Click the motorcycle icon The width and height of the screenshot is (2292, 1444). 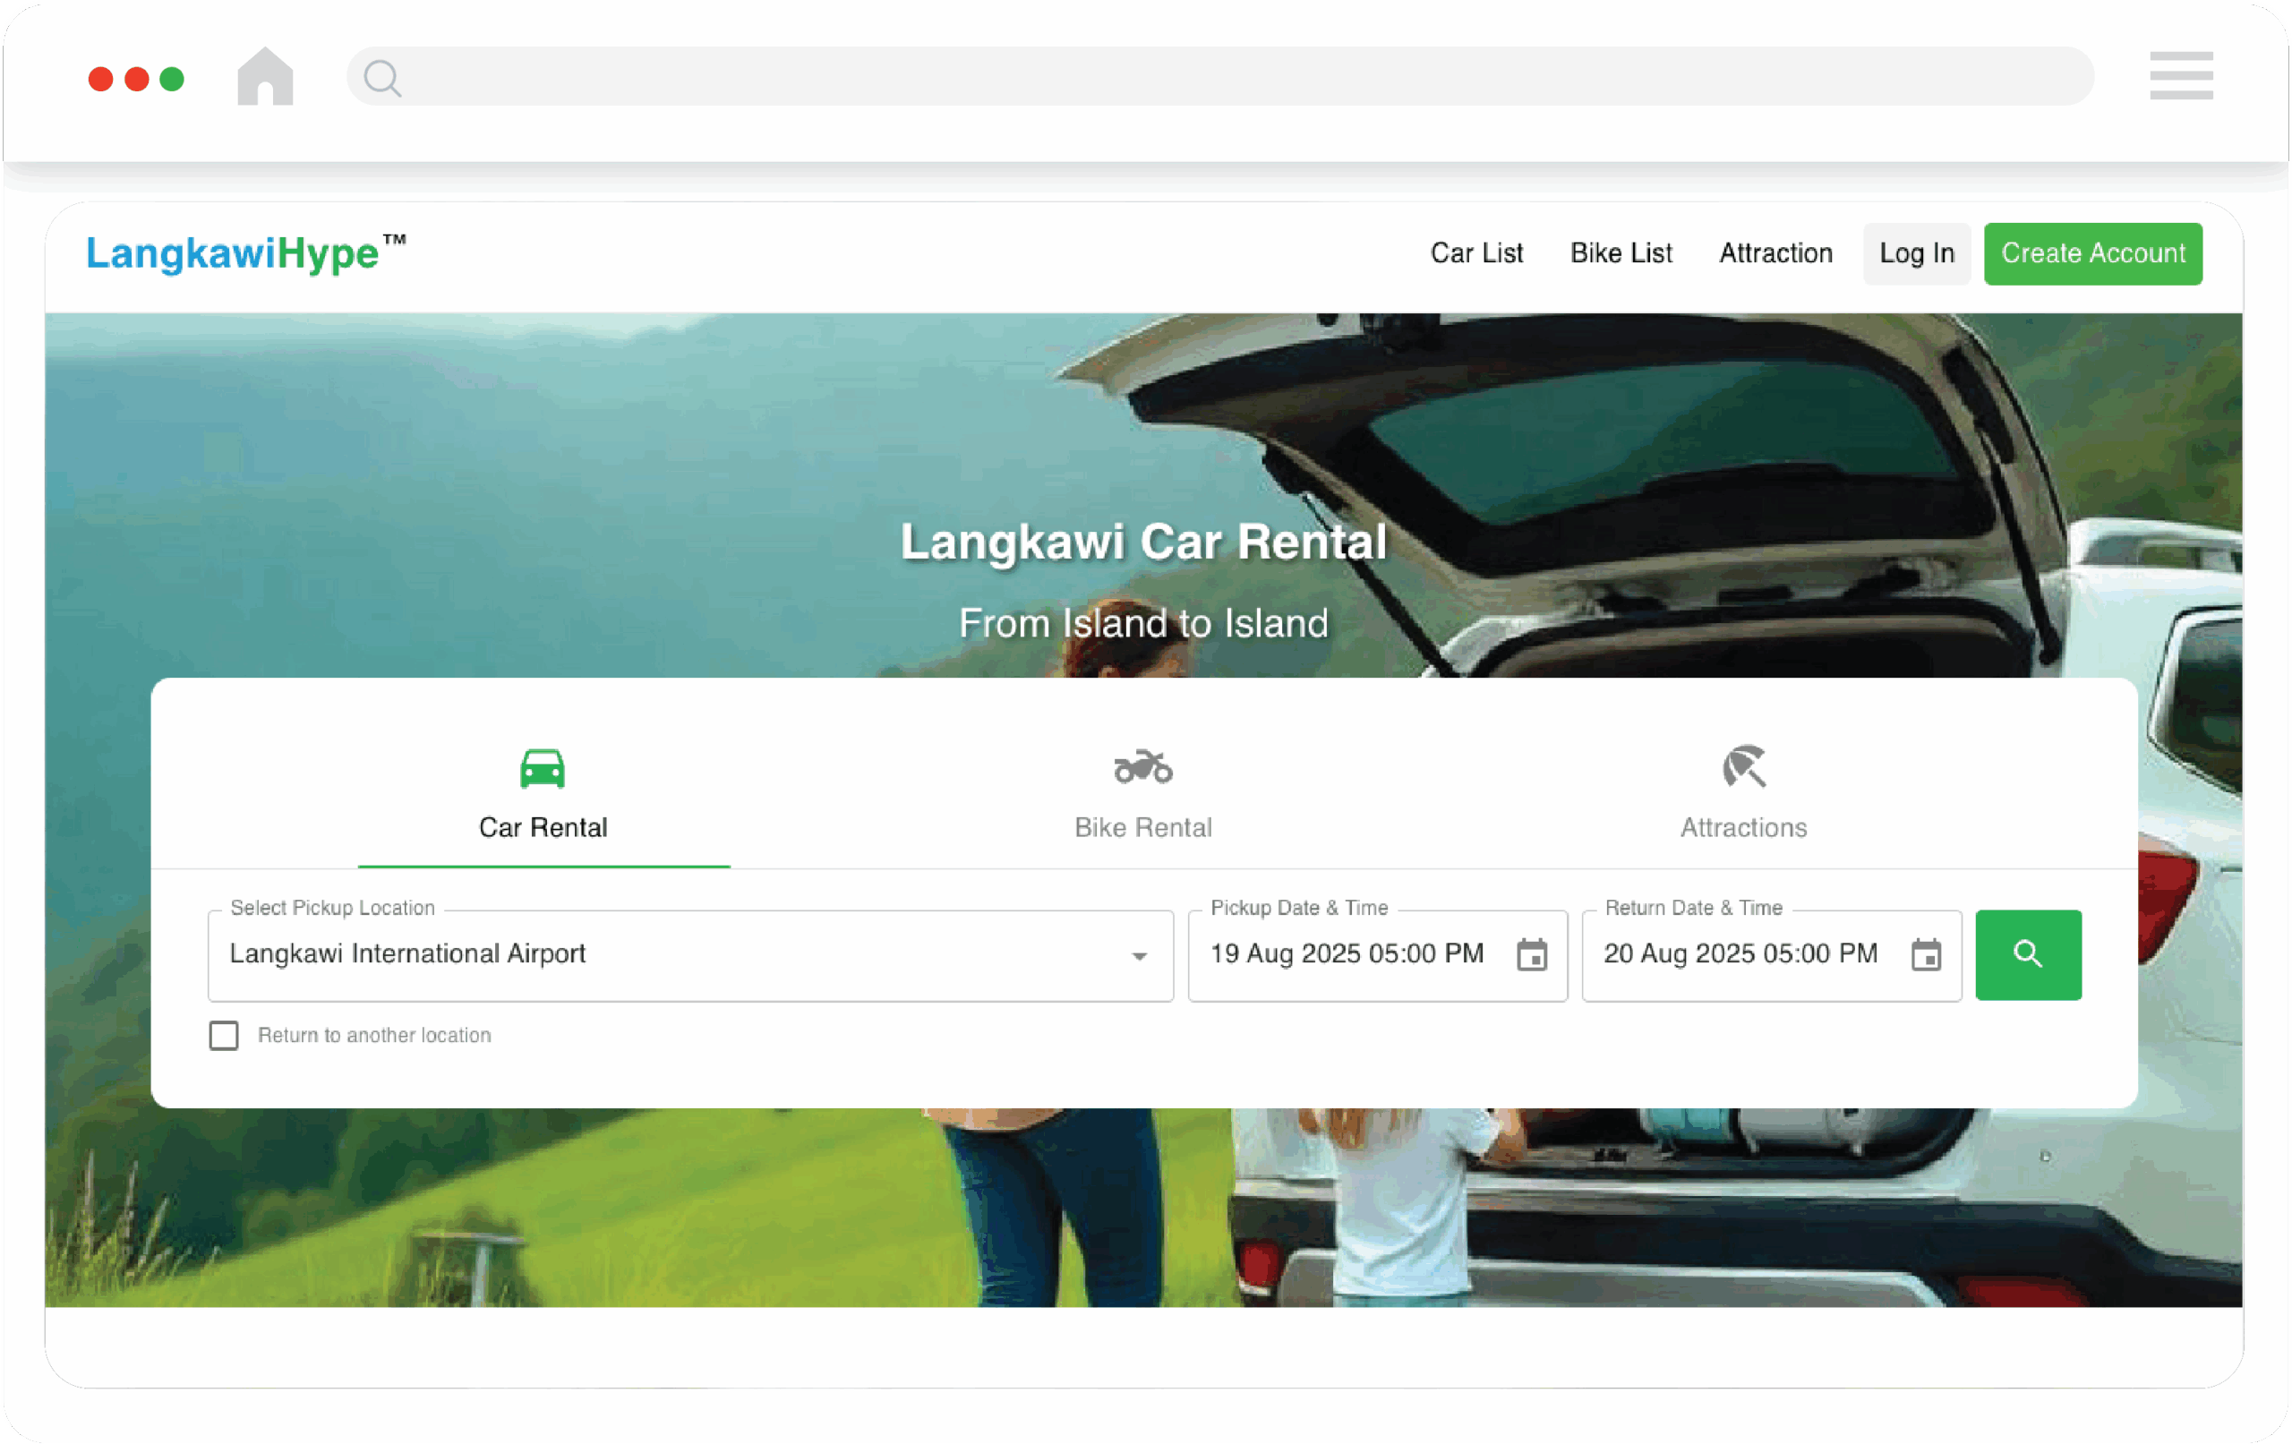point(1143,766)
